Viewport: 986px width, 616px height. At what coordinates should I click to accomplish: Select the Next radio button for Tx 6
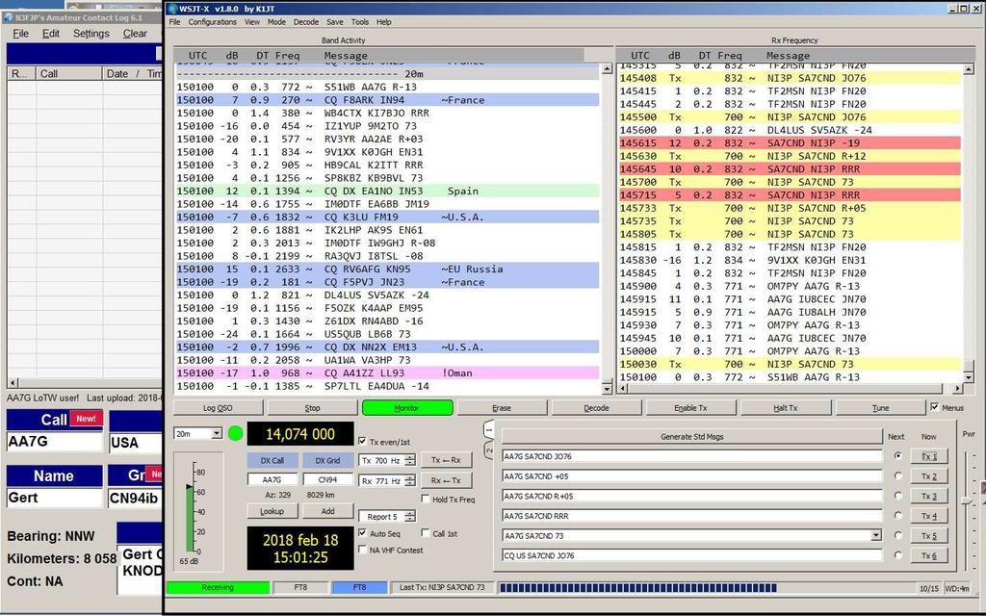[x=898, y=555]
